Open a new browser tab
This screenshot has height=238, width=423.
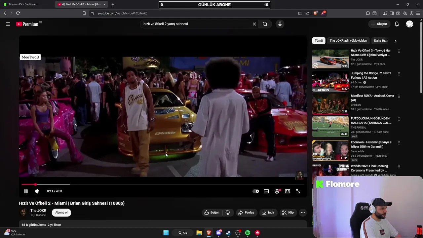pyautogui.click(x=113, y=4)
